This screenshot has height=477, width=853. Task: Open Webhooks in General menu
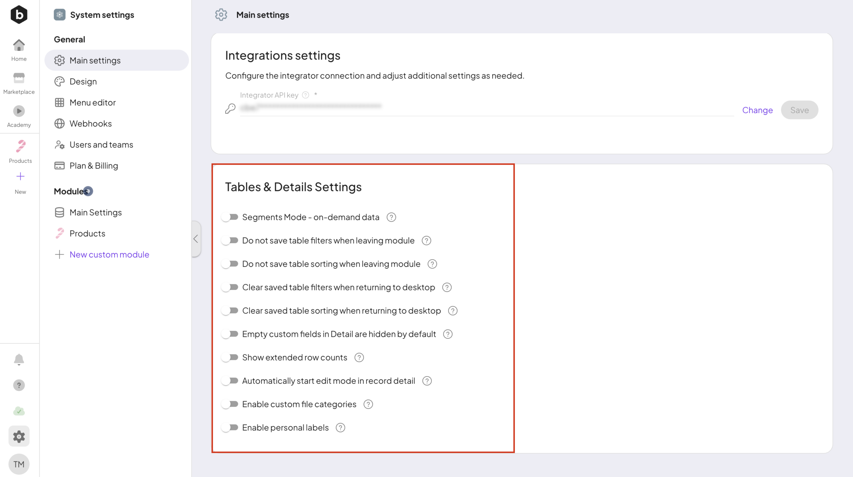coord(90,123)
